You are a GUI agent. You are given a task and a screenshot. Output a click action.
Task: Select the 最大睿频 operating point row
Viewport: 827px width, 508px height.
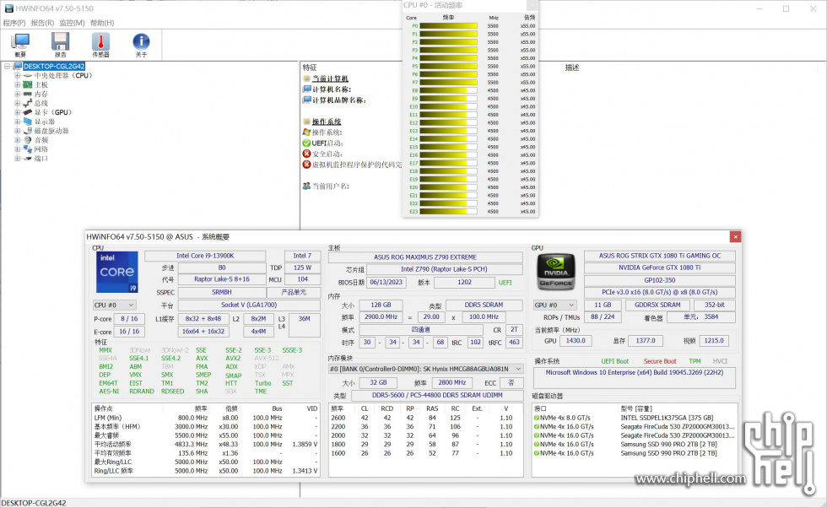206,435
